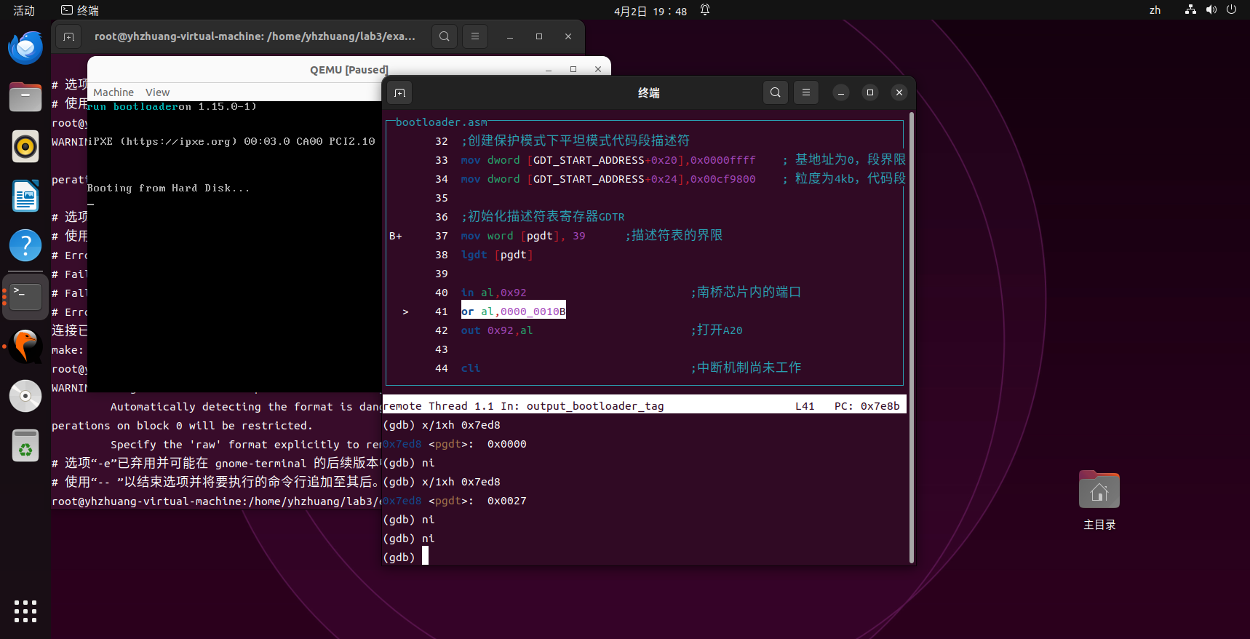The width and height of the screenshot is (1250, 639).
Task: Select the Terminal icon in dock
Action: [25, 296]
